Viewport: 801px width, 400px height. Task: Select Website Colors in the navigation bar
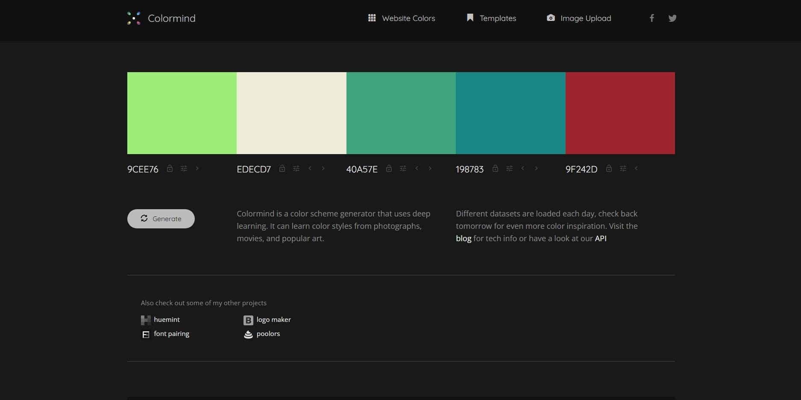pyautogui.click(x=408, y=18)
